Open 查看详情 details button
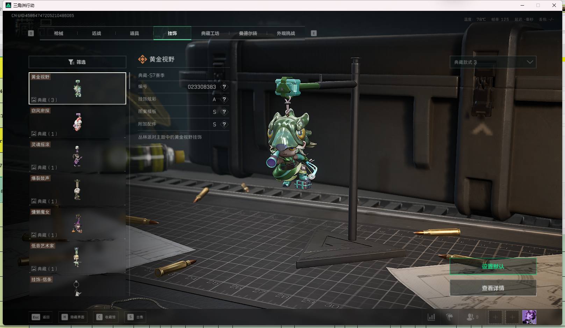565x328 pixels. point(493,288)
